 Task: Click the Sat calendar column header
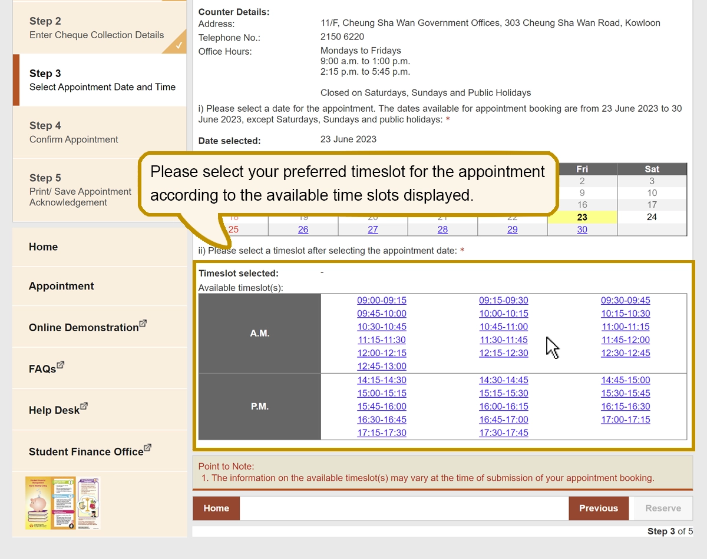(x=652, y=169)
